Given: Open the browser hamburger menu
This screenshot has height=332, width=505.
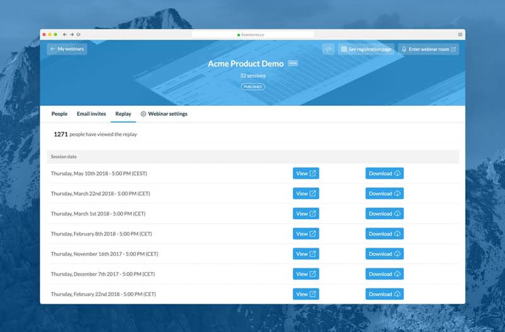Looking at the screenshot, I should [460, 34].
